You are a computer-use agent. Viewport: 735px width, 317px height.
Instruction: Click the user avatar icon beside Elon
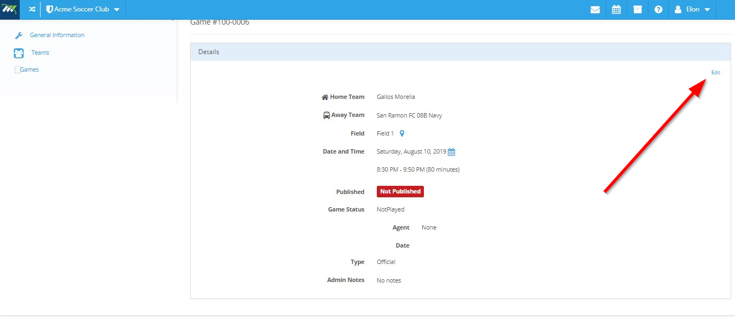point(678,9)
